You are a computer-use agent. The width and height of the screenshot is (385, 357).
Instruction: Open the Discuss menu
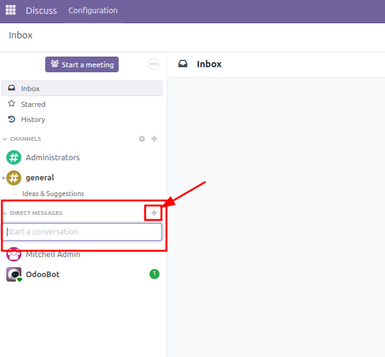coord(41,11)
